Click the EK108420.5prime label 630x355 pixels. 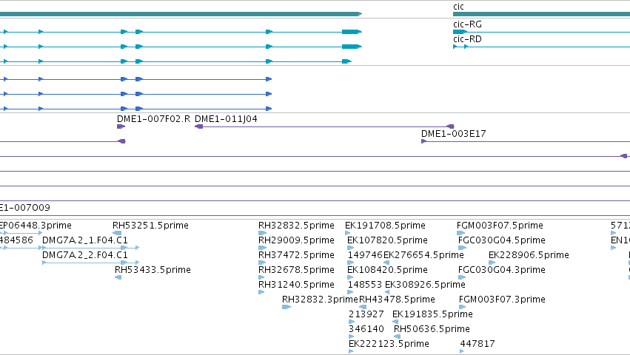click(x=387, y=270)
